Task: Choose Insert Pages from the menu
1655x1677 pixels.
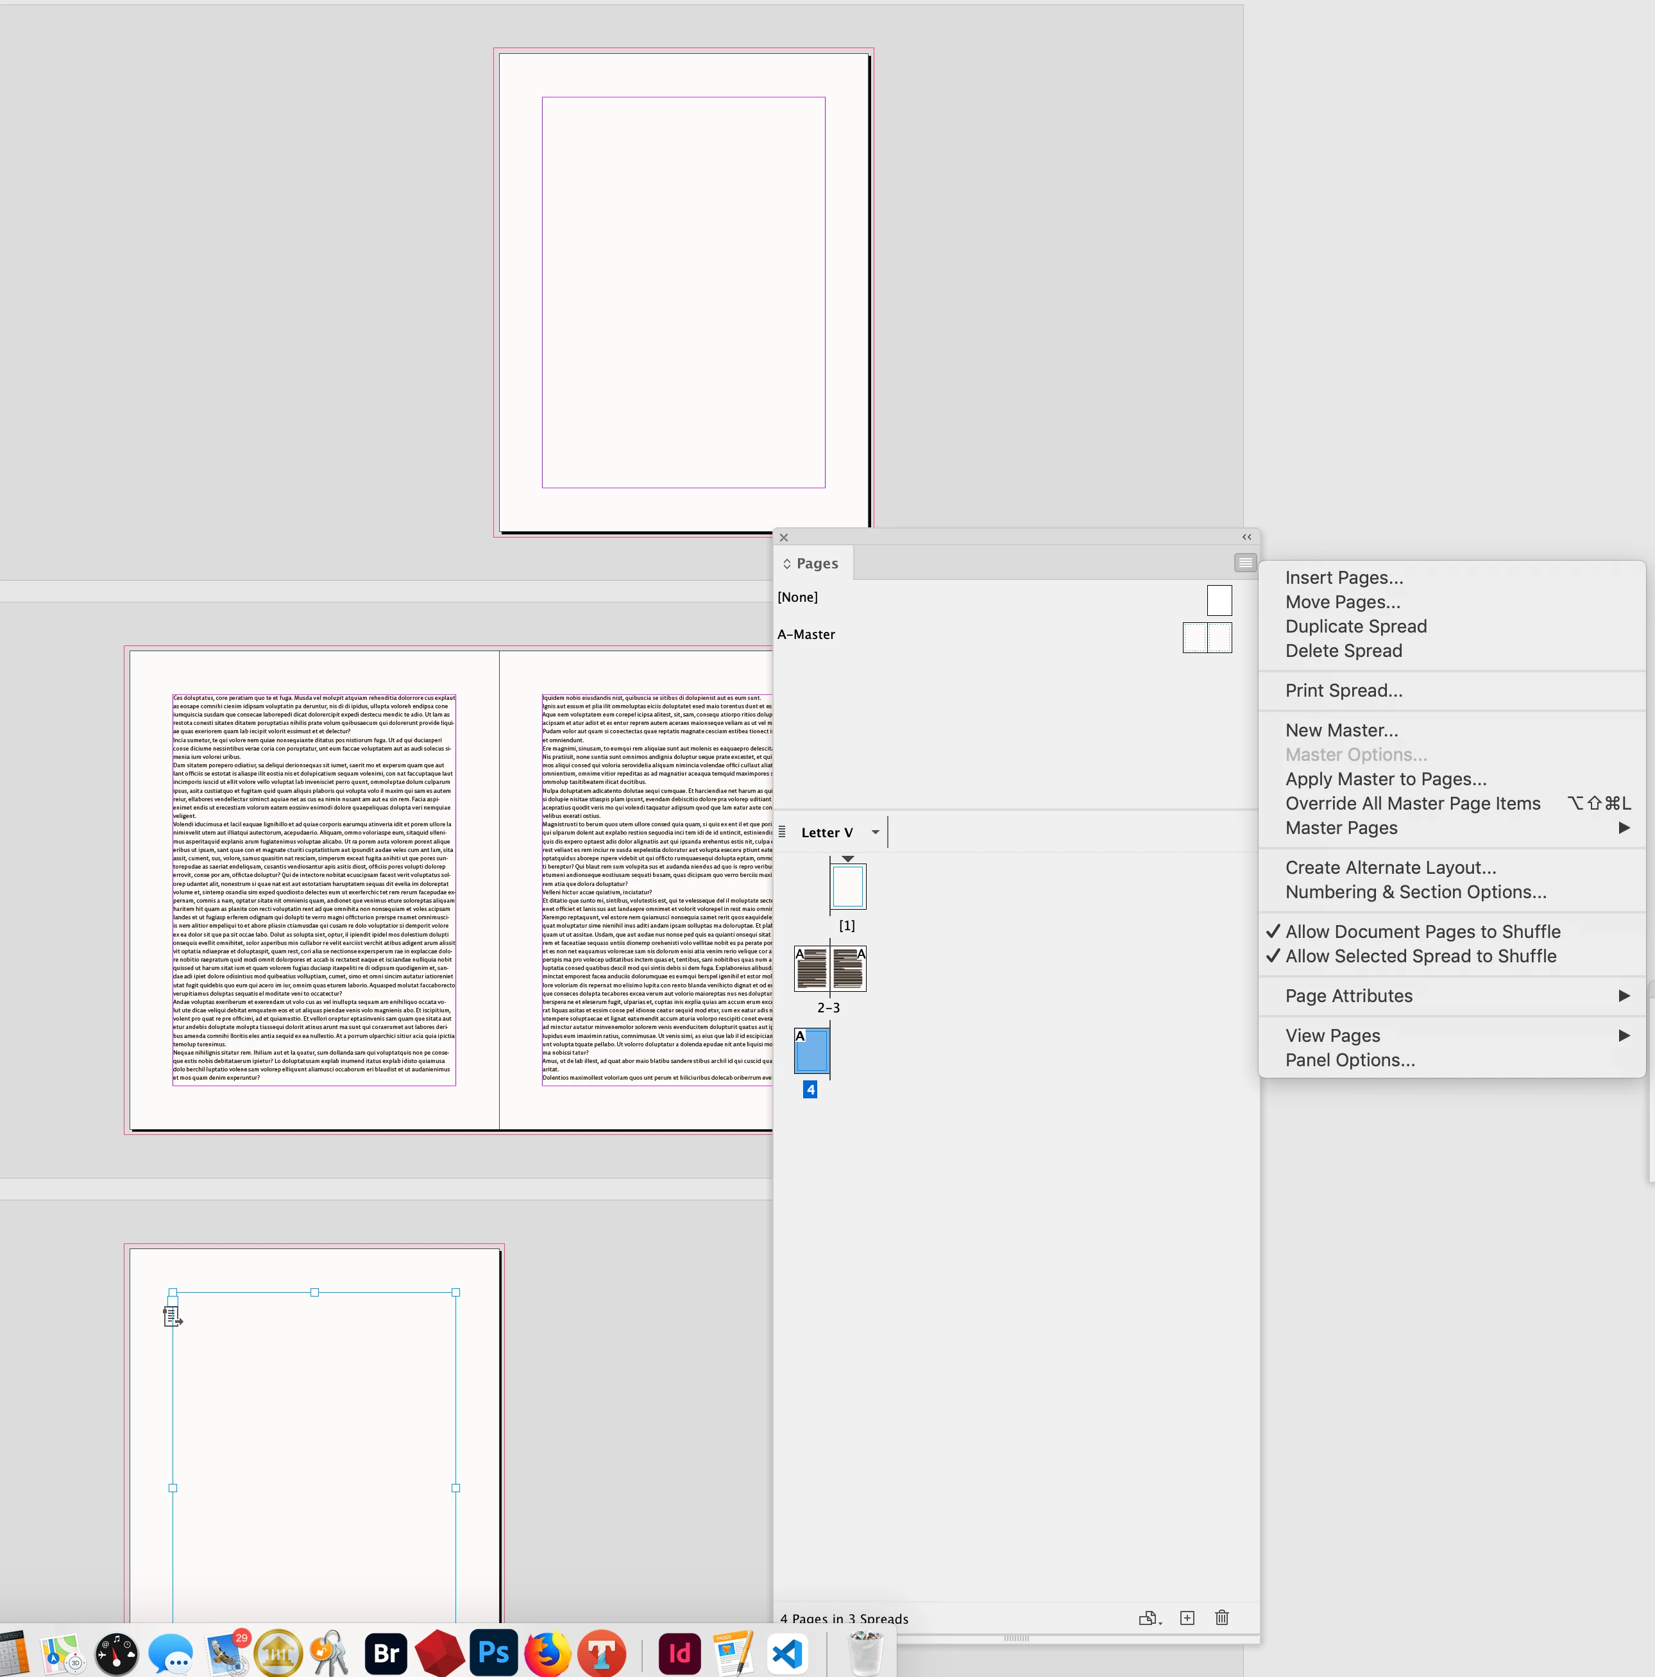Action: 1343,578
